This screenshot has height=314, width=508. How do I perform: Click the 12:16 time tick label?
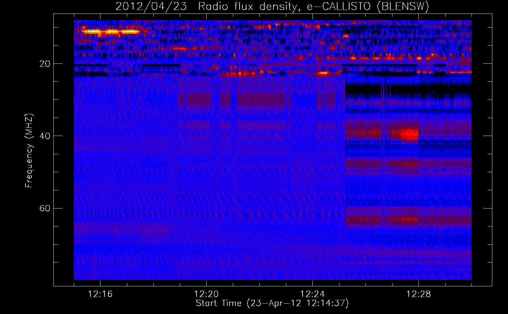tap(100, 294)
